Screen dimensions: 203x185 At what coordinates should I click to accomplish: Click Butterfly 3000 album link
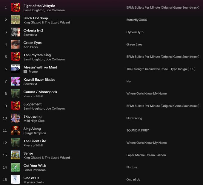tap(137, 20)
